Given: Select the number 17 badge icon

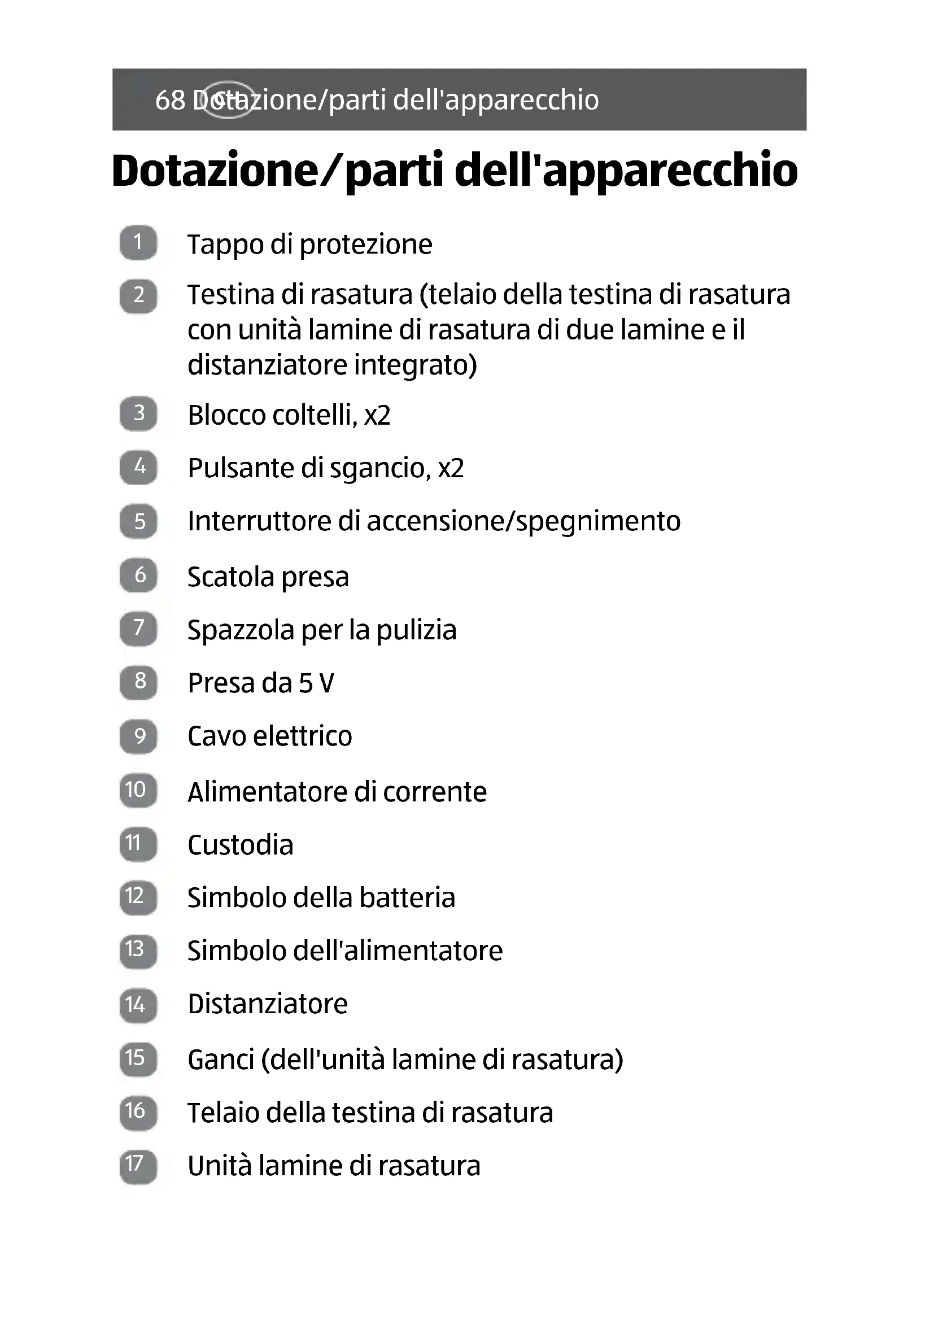Looking at the screenshot, I should [x=138, y=1166].
